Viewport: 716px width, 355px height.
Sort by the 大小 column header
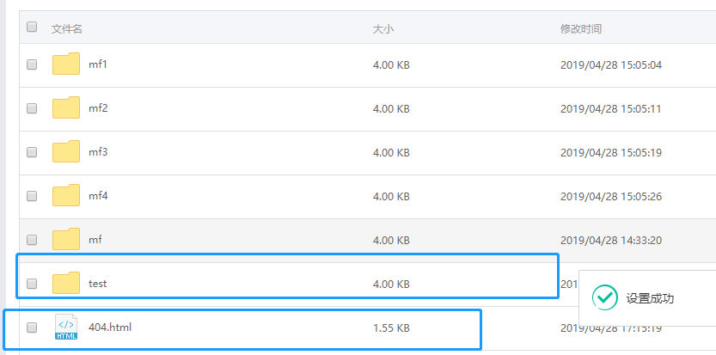pyautogui.click(x=382, y=28)
